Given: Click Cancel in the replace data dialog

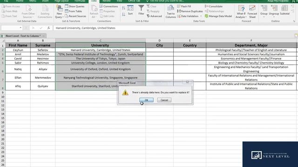Looking at the screenshot, I should 164,100.
